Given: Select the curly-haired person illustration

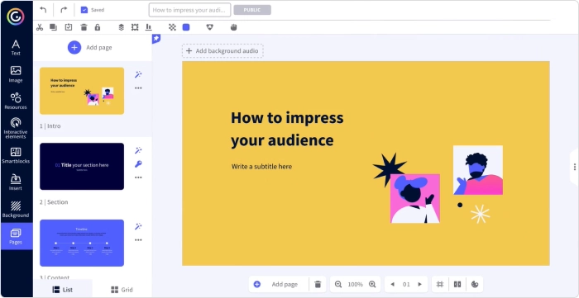Looking at the screenshot, I should pos(478,170).
